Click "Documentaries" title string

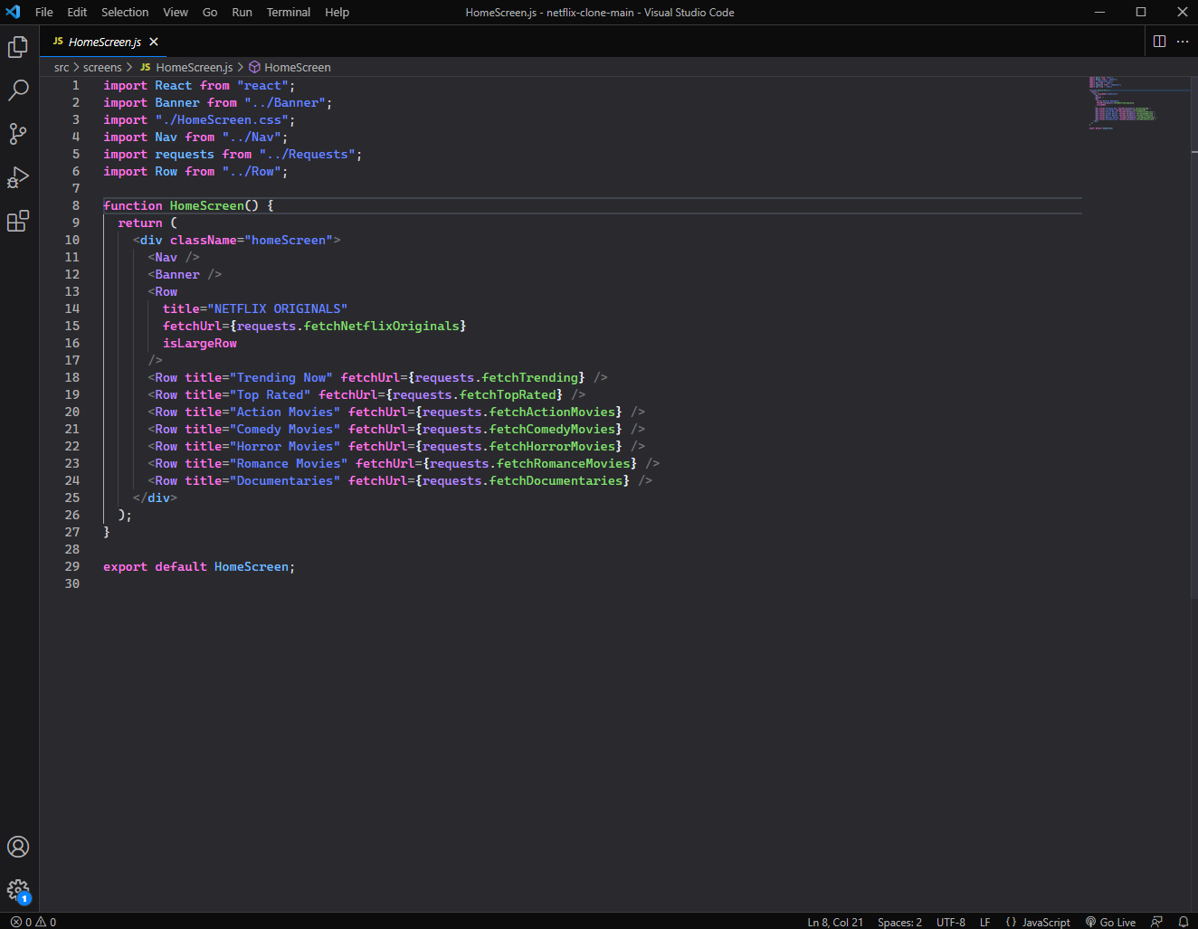tap(285, 480)
